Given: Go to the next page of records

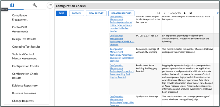Looking at the screenshot, I should 185,13.
